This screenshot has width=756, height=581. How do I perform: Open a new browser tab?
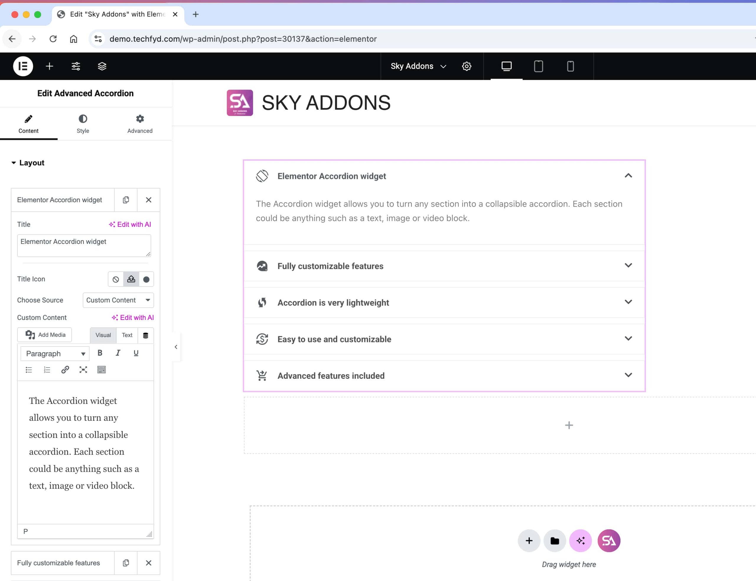(195, 14)
